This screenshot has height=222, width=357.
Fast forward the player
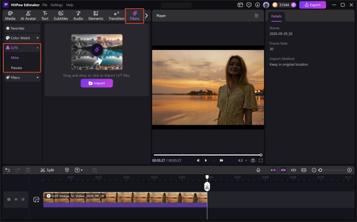point(221,160)
